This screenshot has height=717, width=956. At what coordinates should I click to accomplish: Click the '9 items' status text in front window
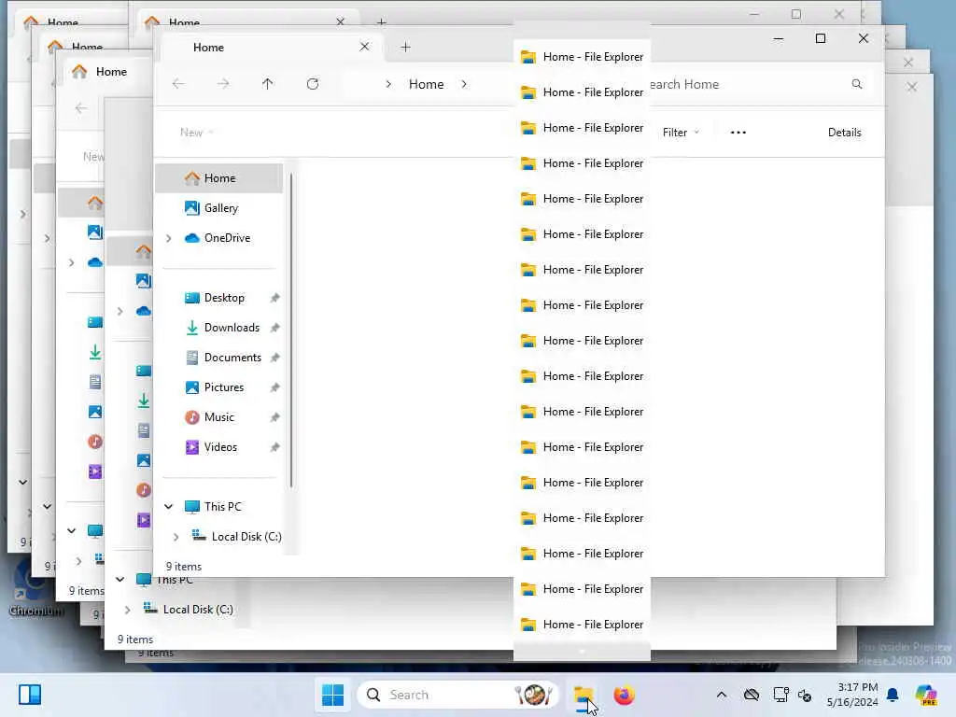(x=184, y=567)
